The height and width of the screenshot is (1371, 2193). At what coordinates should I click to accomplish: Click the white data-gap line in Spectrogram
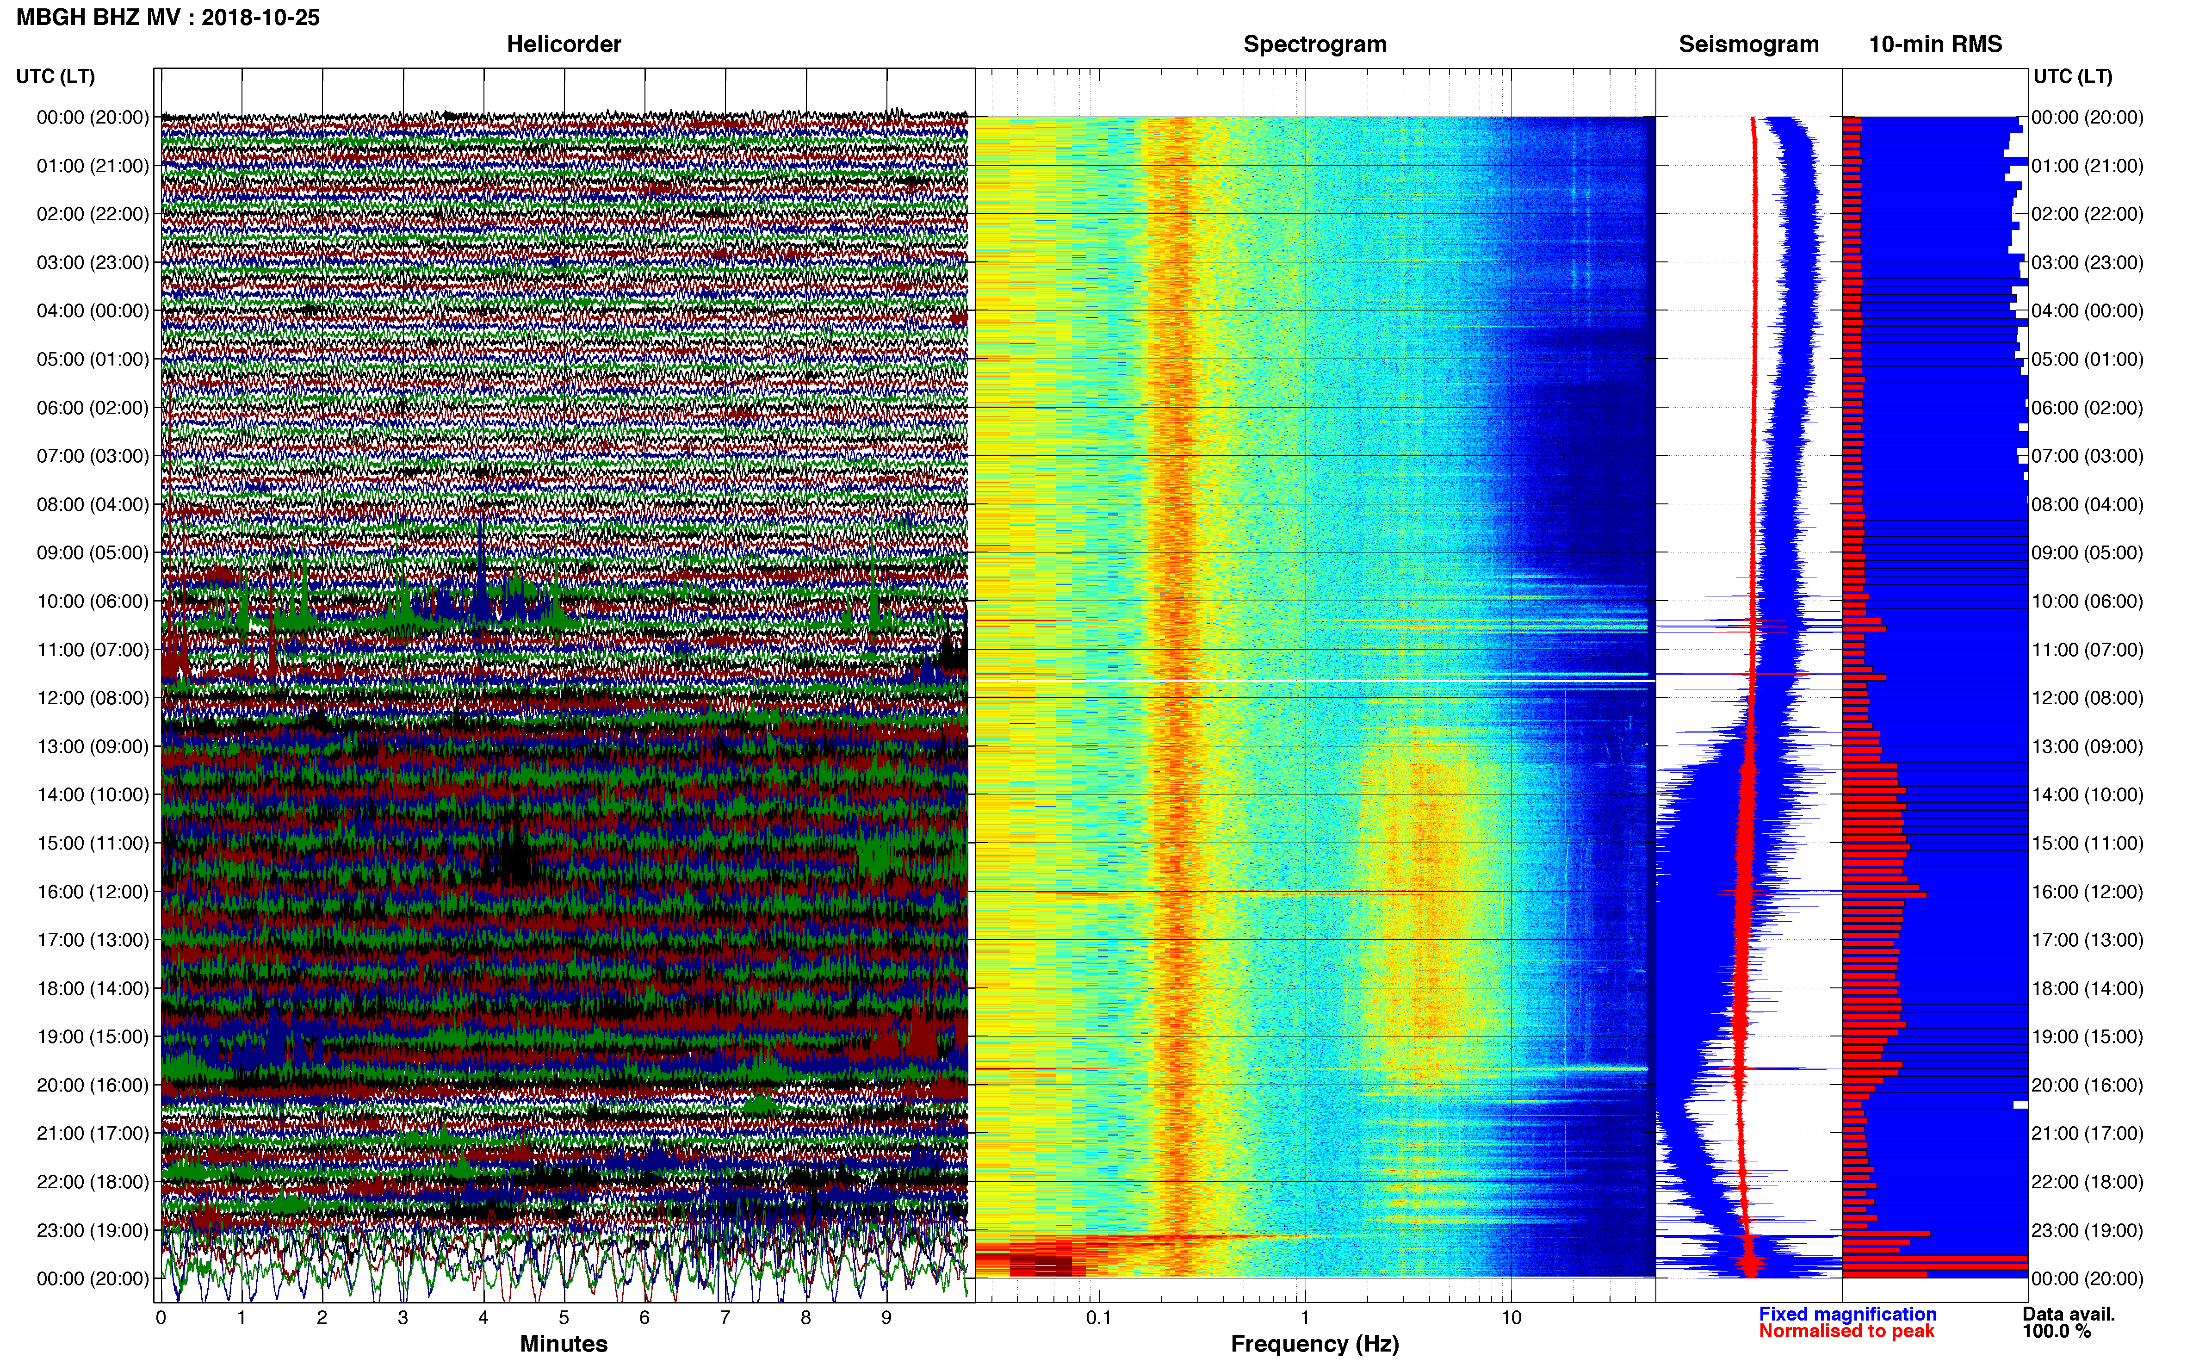[x=1315, y=680]
